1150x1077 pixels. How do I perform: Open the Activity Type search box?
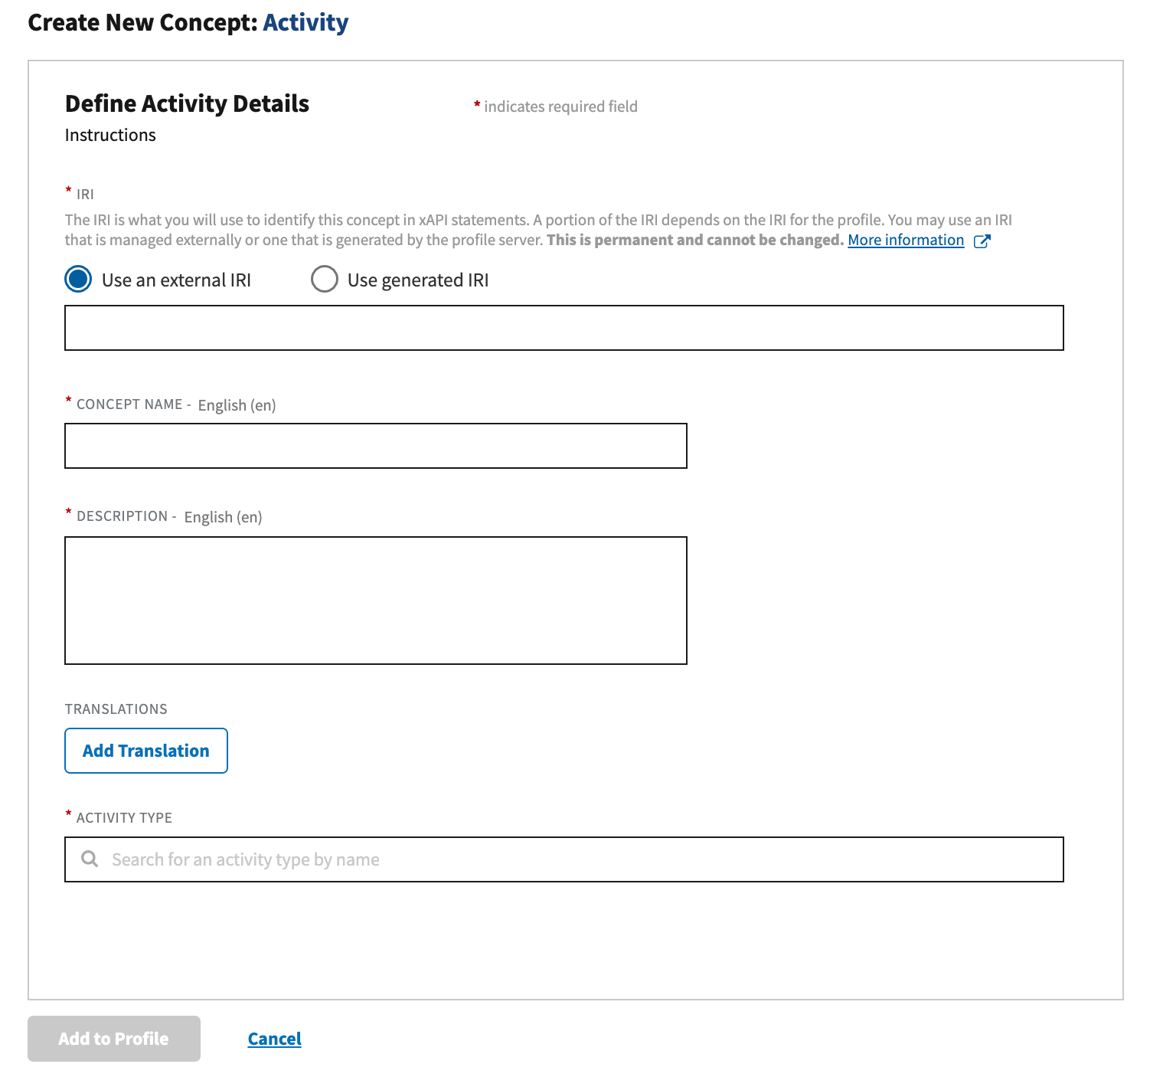click(582, 859)
